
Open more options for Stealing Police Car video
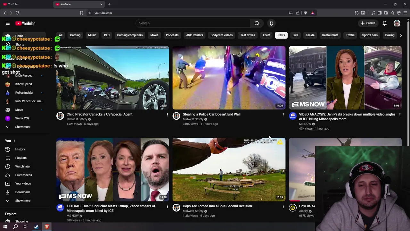click(x=283, y=115)
